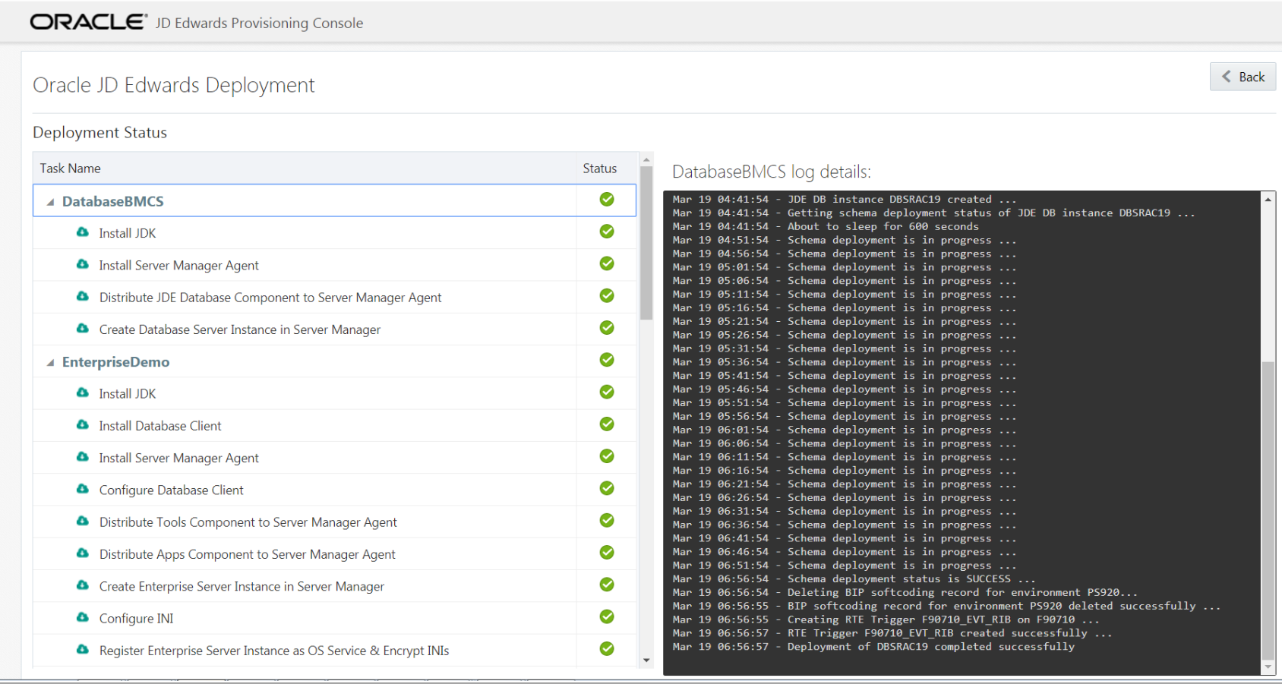Collapse the EnterpriseDemo task group
The height and width of the screenshot is (684, 1282).
click(49, 362)
